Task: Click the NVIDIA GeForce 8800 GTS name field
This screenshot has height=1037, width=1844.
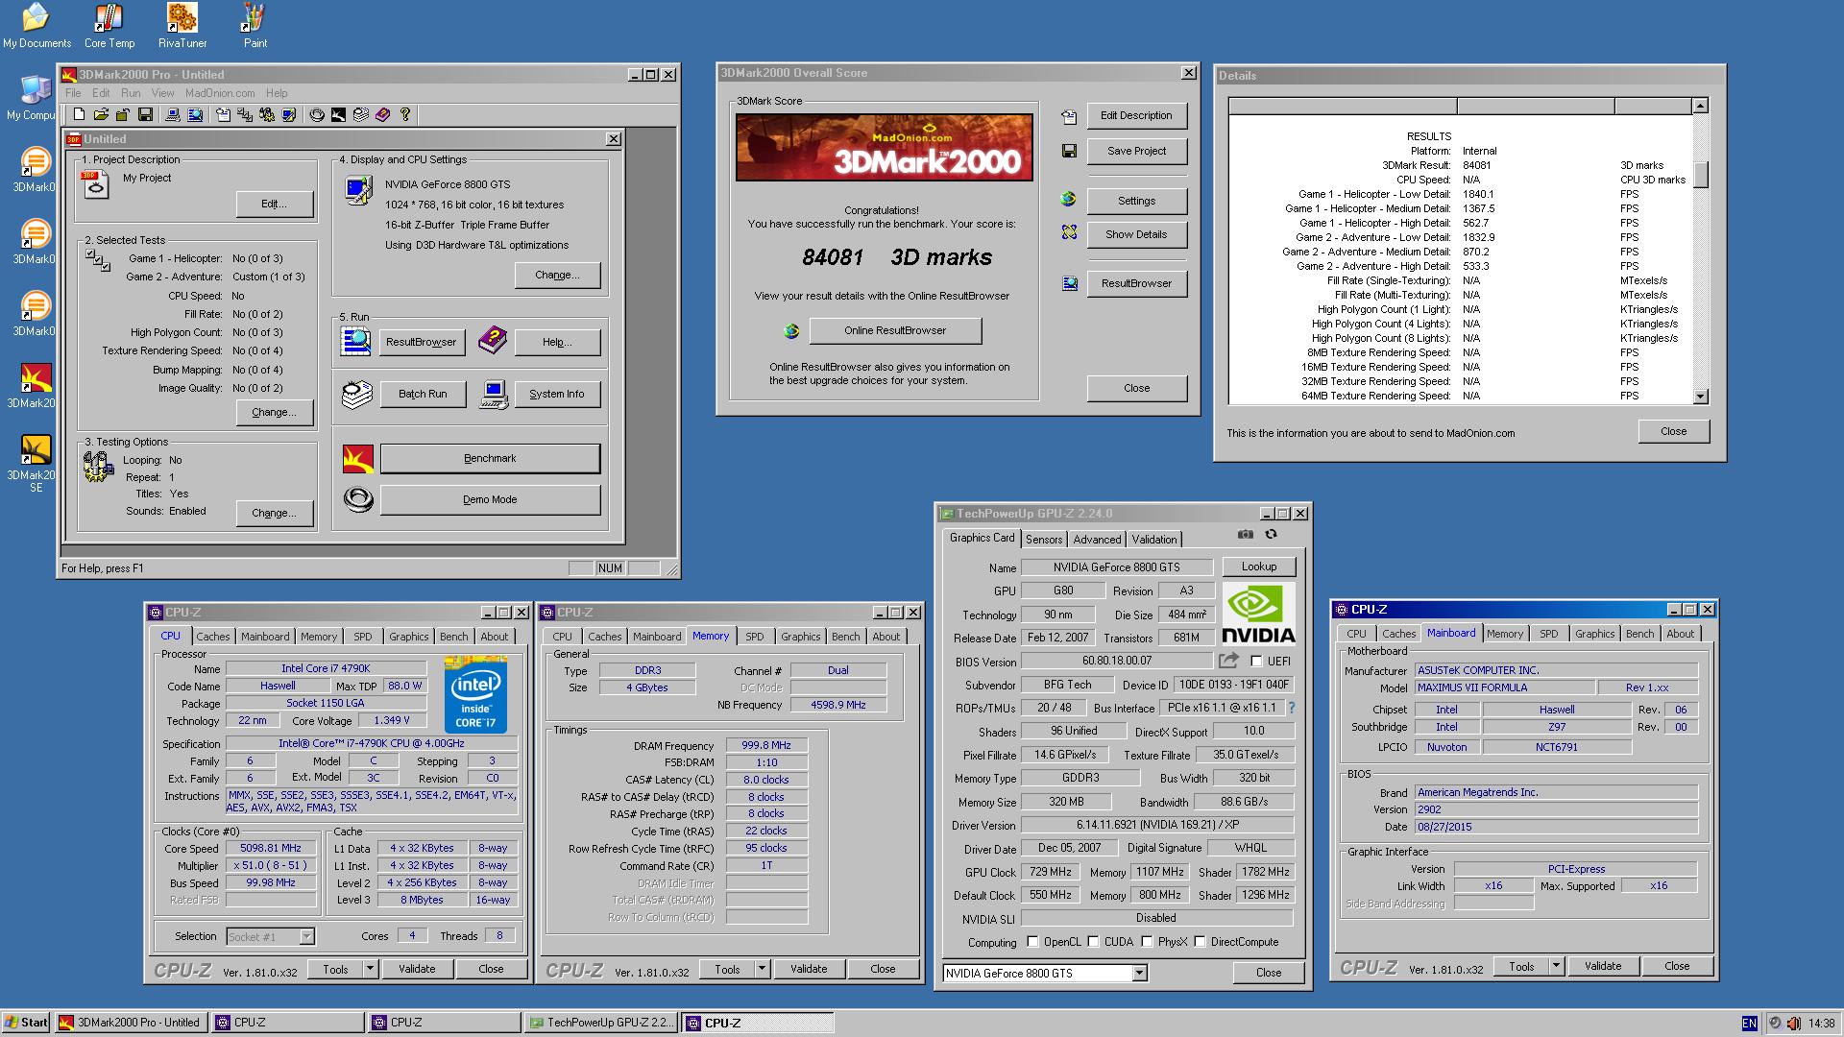Action: (x=1116, y=567)
